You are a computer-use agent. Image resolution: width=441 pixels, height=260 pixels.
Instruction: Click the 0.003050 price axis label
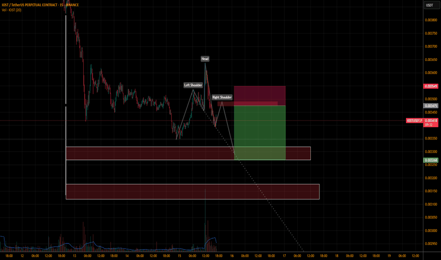click(x=431, y=217)
